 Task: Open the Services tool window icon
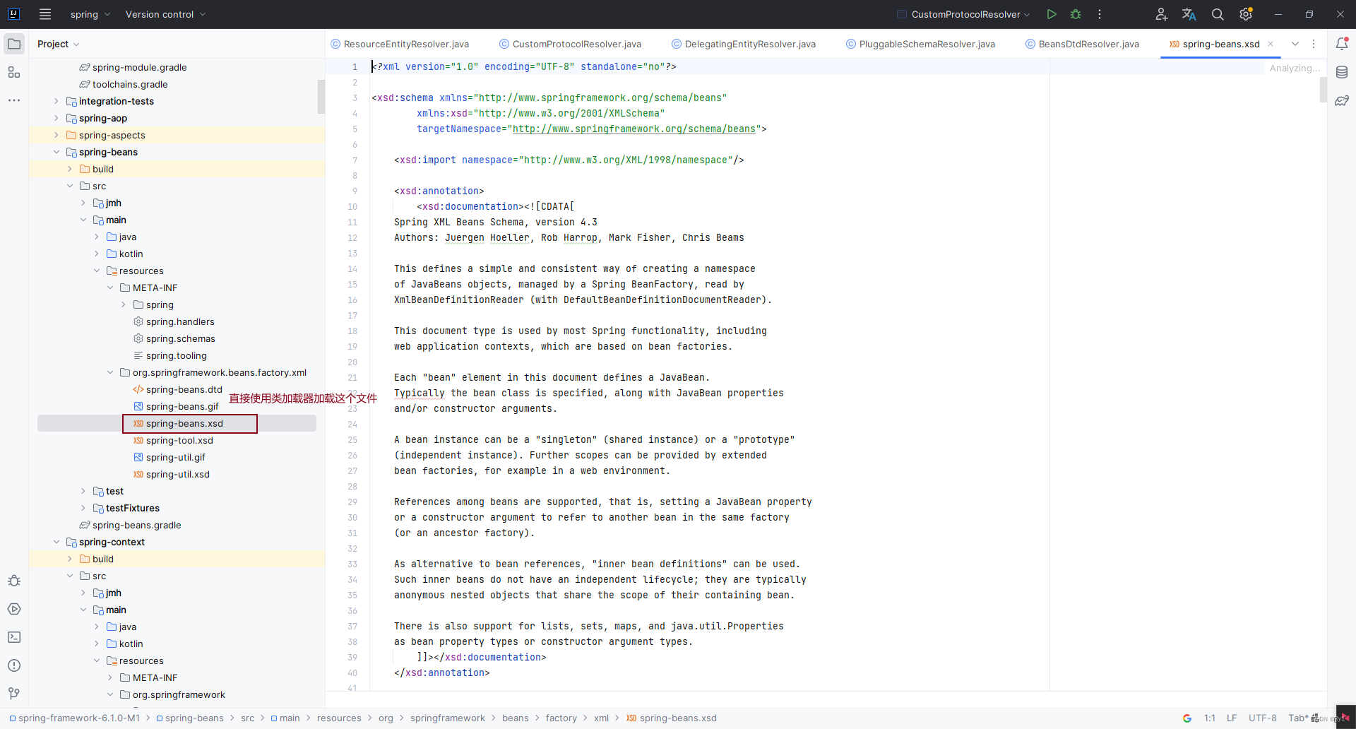click(x=14, y=609)
